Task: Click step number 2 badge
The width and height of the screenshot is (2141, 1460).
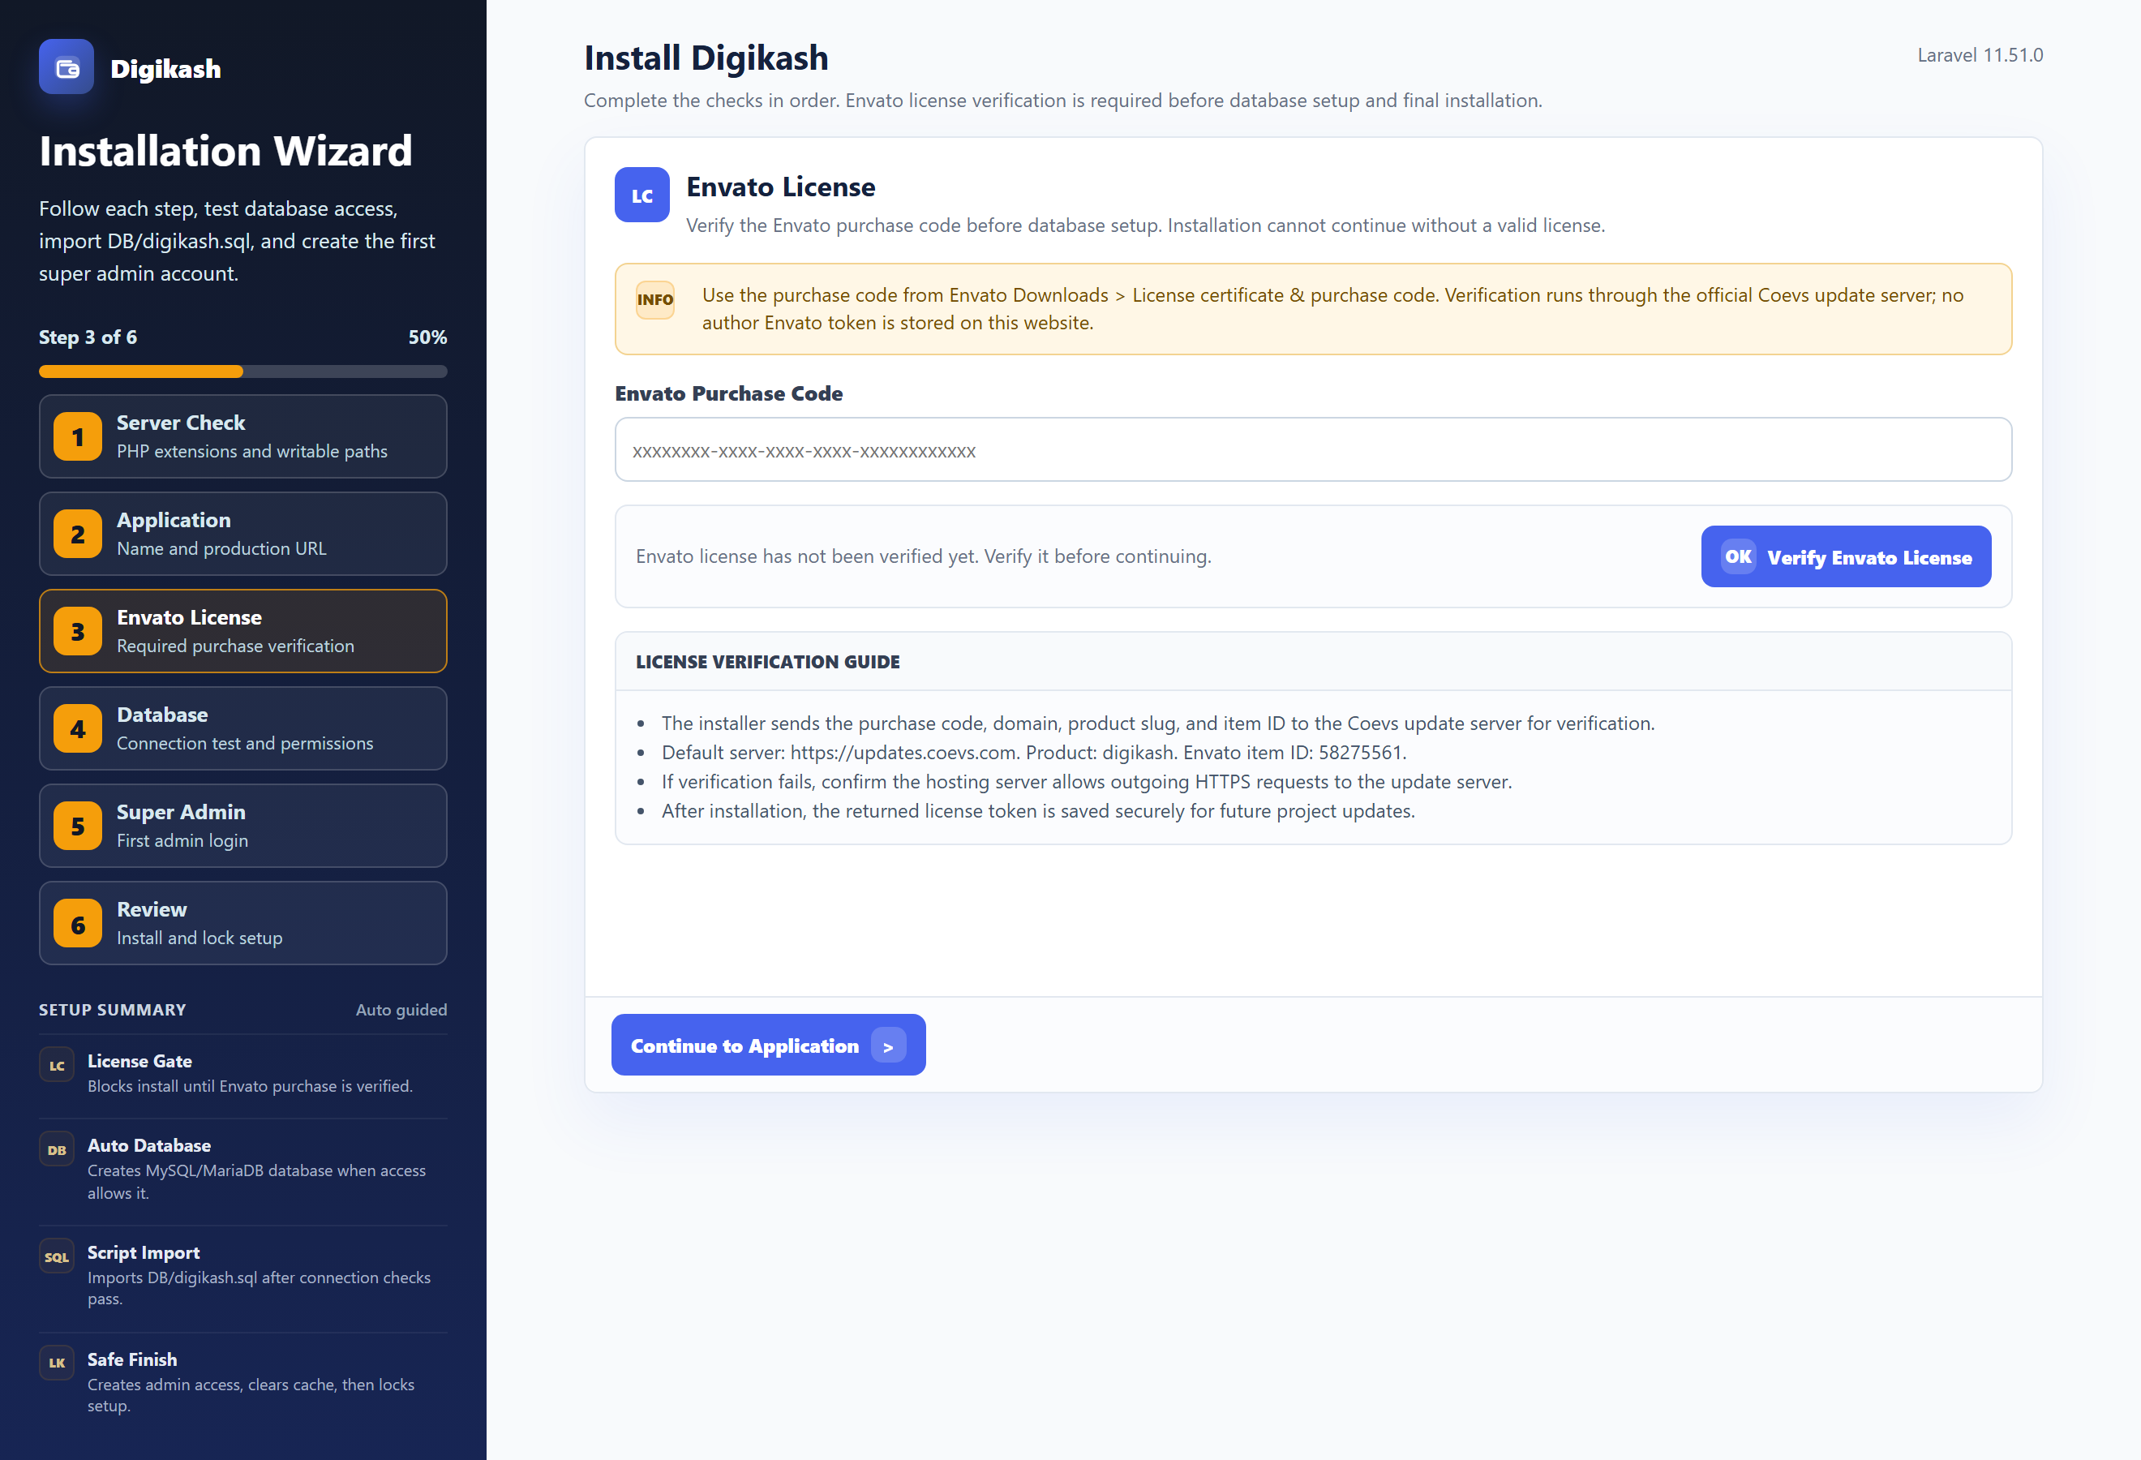Action: tap(77, 535)
